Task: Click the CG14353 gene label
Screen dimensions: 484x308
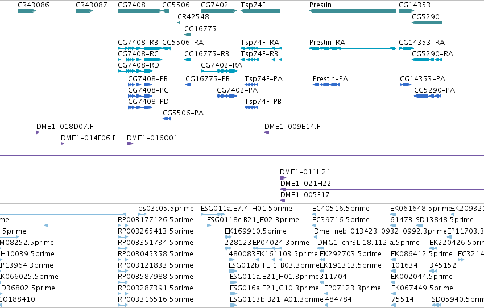Action: [x=414, y=5]
